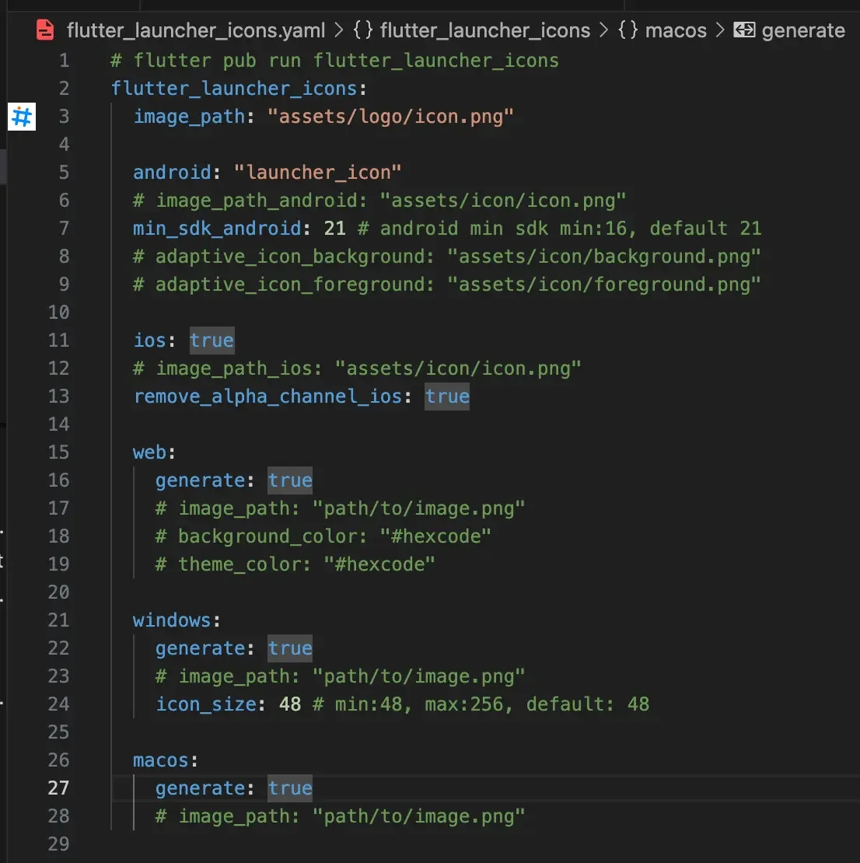Image resolution: width=860 pixels, height=863 pixels.
Task: Click true value on line 16
Action: click(x=290, y=480)
